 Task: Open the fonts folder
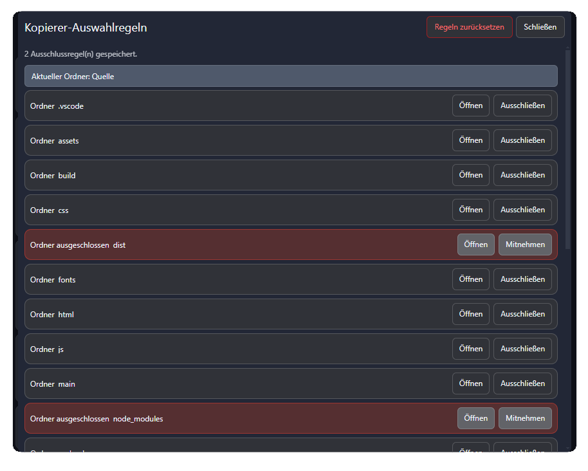pos(471,279)
